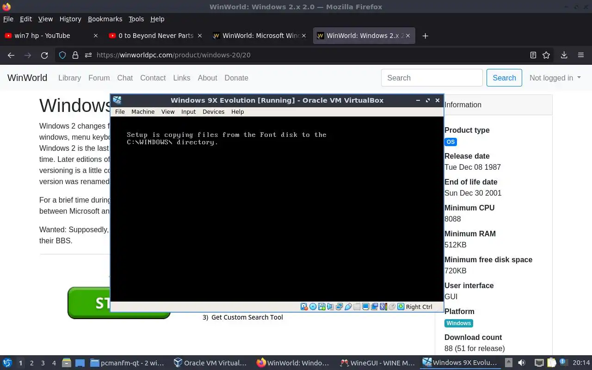Open a new Firefox tab with plus button
This screenshot has width=592, height=370.
(x=425, y=36)
